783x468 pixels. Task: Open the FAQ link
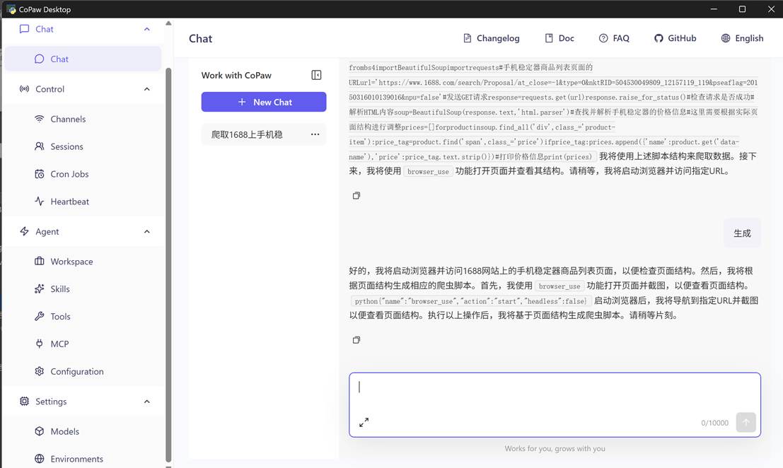[614, 38]
